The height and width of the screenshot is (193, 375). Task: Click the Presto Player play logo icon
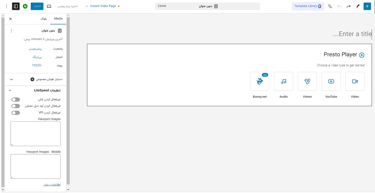362,55
